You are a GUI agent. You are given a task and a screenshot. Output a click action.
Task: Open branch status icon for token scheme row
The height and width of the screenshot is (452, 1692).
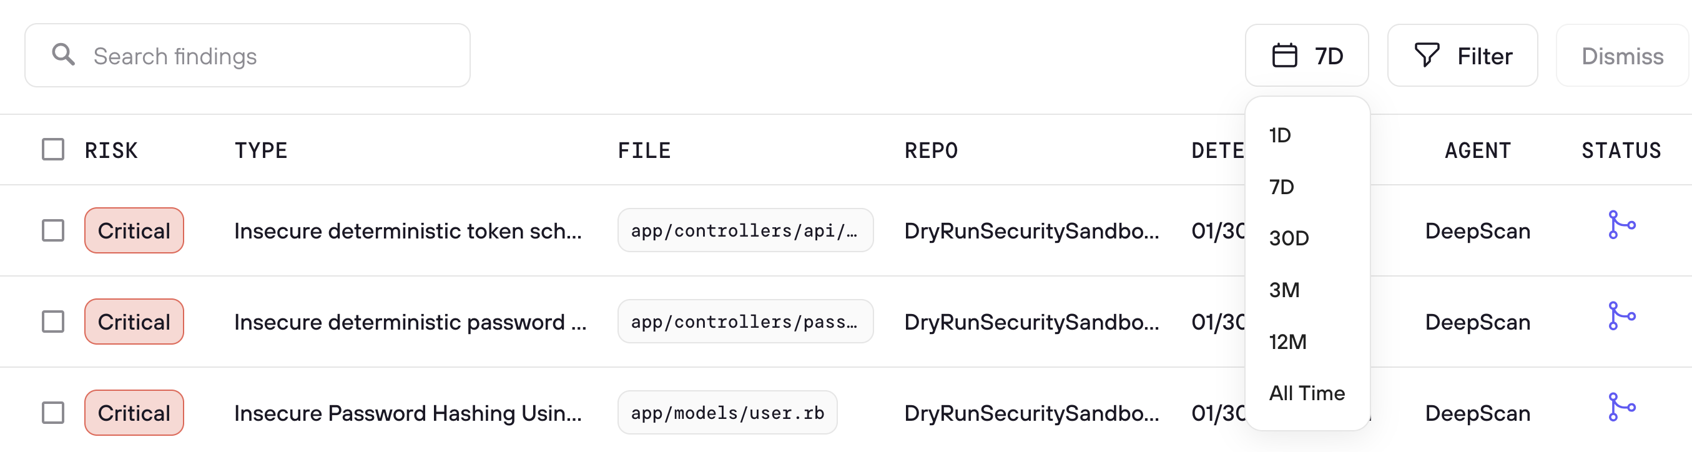click(x=1621, y=225)
